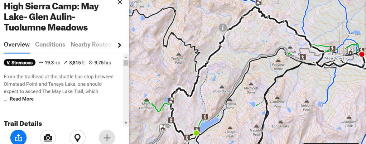Image resolution: width=366 pixels, height=144 pixels.
Task: Click the gray plus icon button
Action: (x=107, y=138)
